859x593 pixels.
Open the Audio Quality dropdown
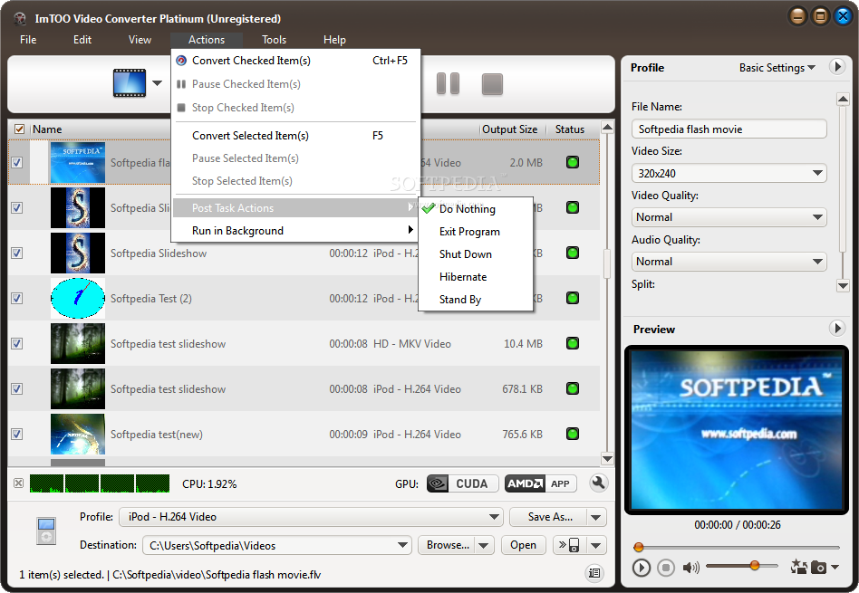click(729, 261)
